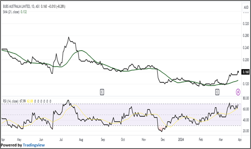The height and width of the screenshot is (149, 251).
Task: Click the 0.280 price axis label
Action: [x=246, y=36]
